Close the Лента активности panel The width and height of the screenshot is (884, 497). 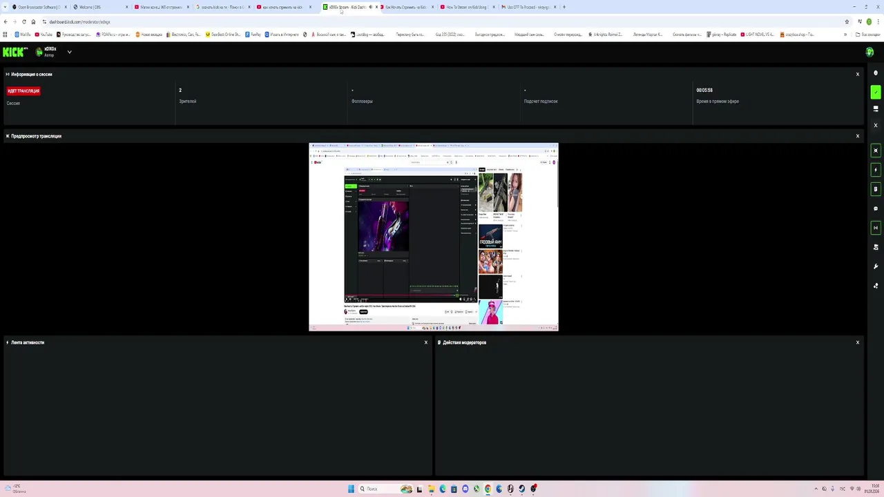point(426,342)
